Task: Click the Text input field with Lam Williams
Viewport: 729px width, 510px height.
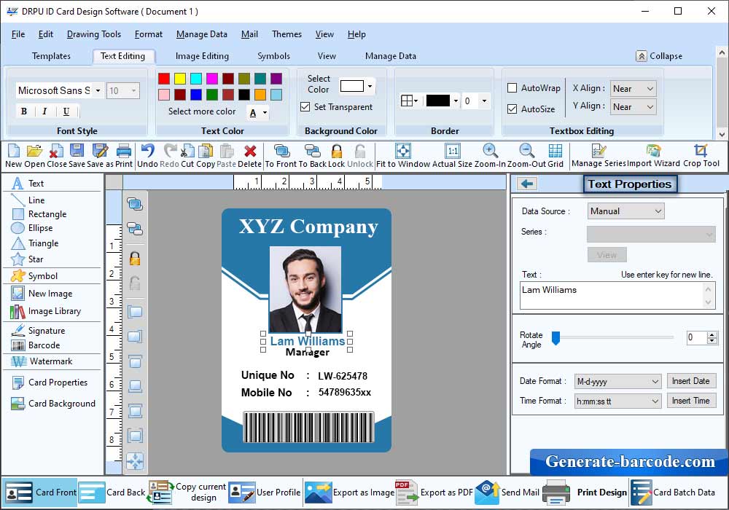Action: pos(617,295)
